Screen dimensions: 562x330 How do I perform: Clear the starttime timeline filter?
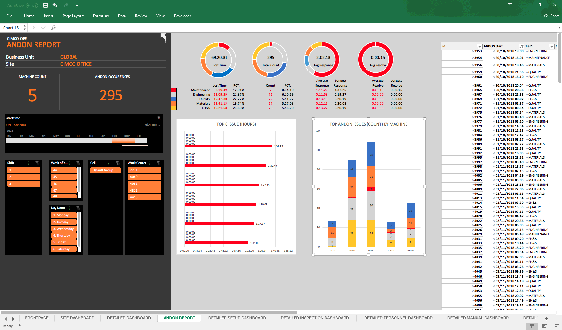(x=159, y=118)
